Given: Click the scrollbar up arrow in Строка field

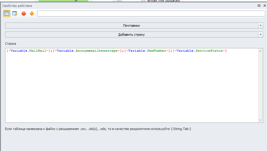Looking at the screenshot, I should (260, 51).
